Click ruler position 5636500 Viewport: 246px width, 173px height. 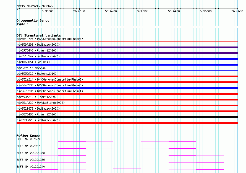point(206,11)
